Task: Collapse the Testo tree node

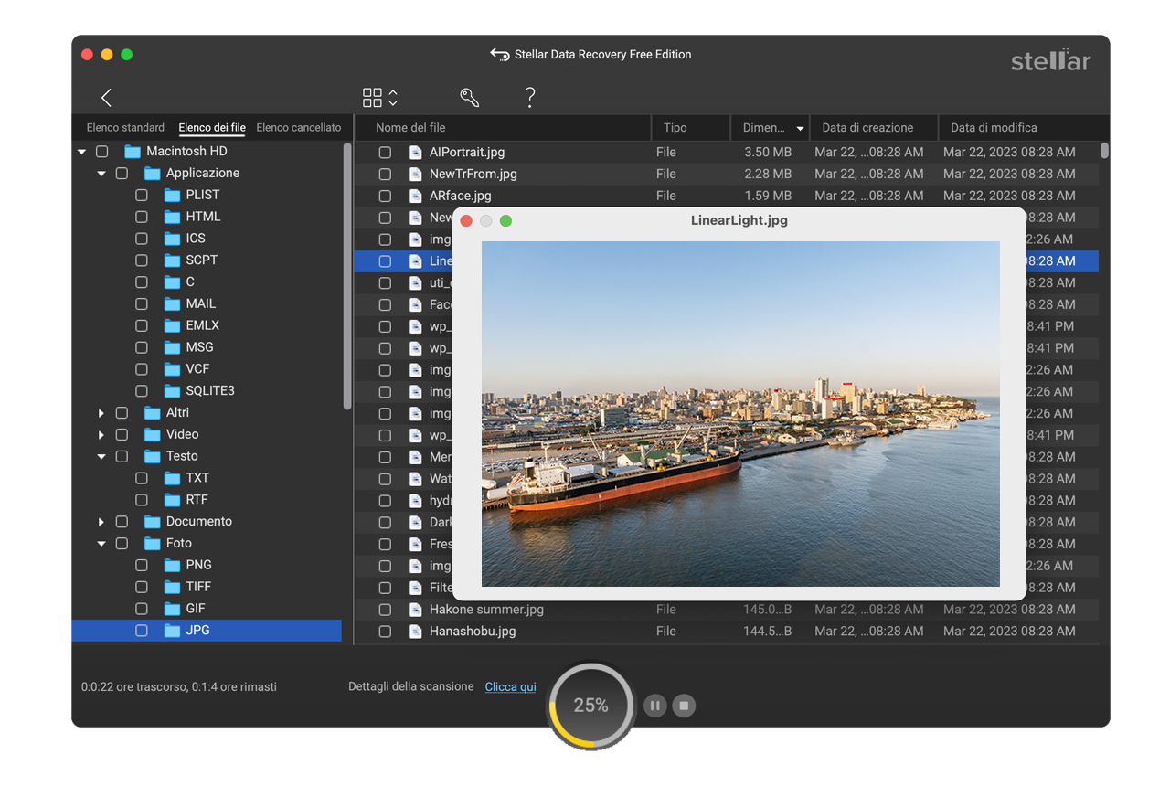Action: (x=101, y=456)
